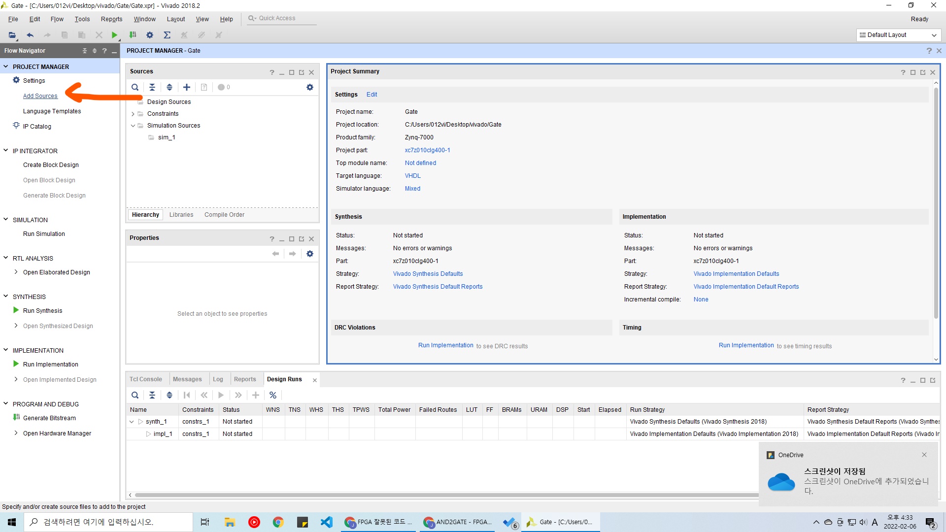Click the Generate Bitstream icon

16,418
